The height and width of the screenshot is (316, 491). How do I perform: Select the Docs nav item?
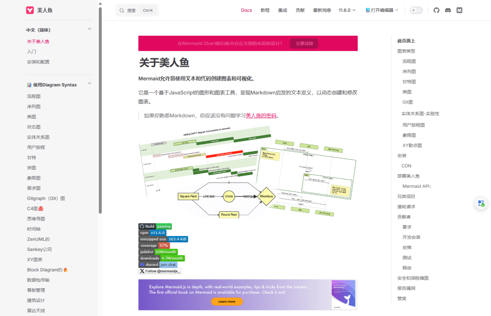tap(246, 10)
